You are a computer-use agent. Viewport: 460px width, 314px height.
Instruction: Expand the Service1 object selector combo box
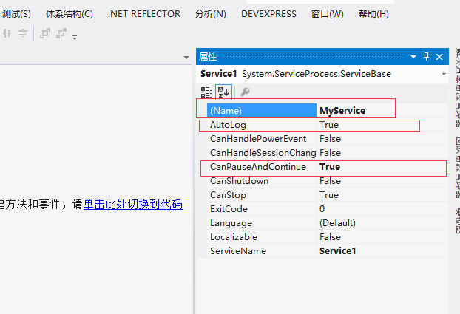coord(444,75)
